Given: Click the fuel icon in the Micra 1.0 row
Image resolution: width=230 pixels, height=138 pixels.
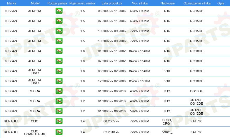Looking at the screenshot, I should 59,91.
